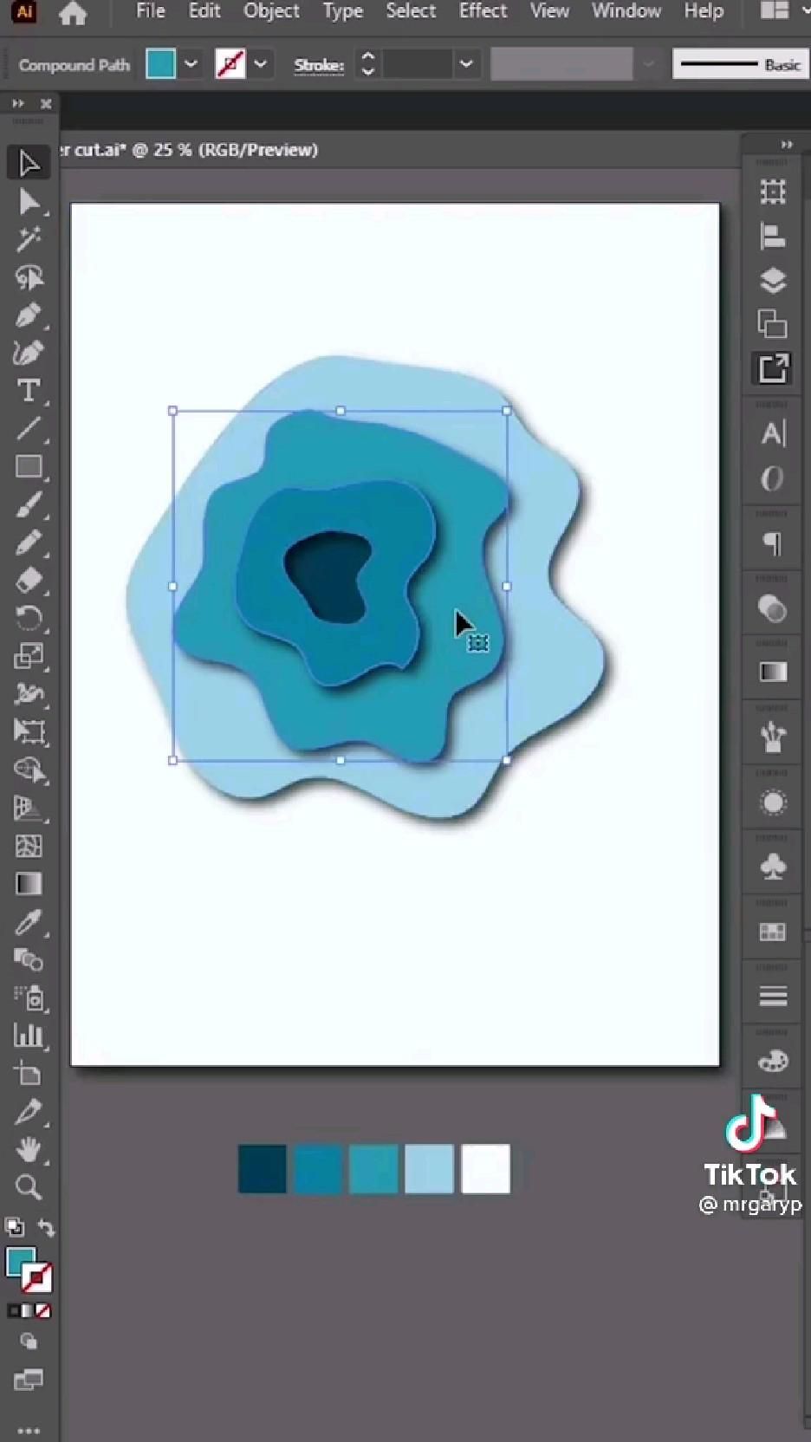Select the Mesh tool

[x=29, y=846]
